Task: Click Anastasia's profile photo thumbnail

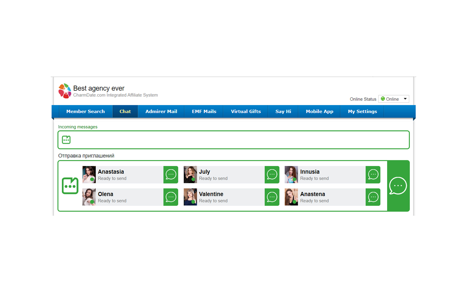Action: point(89,174)
